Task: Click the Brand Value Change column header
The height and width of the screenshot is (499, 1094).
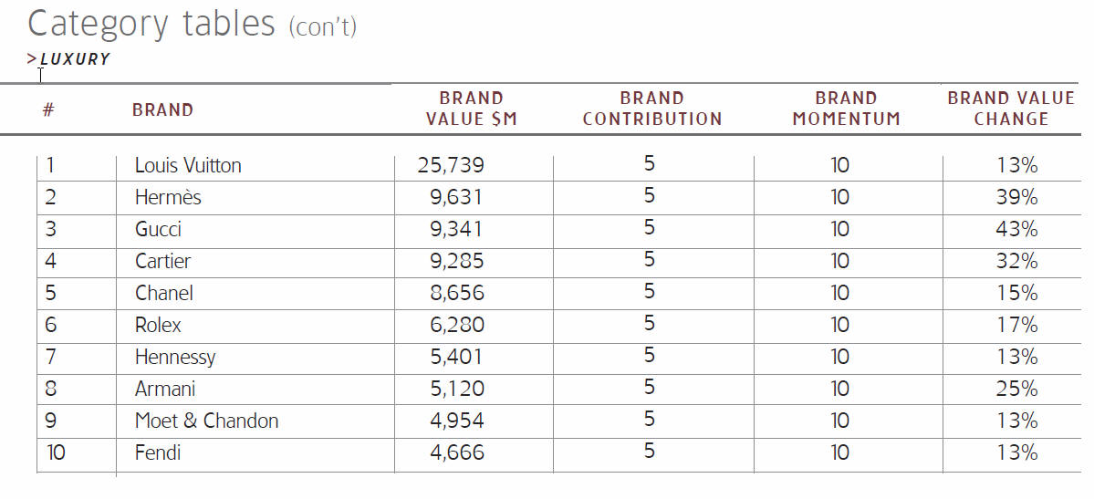Action: 1011,109
